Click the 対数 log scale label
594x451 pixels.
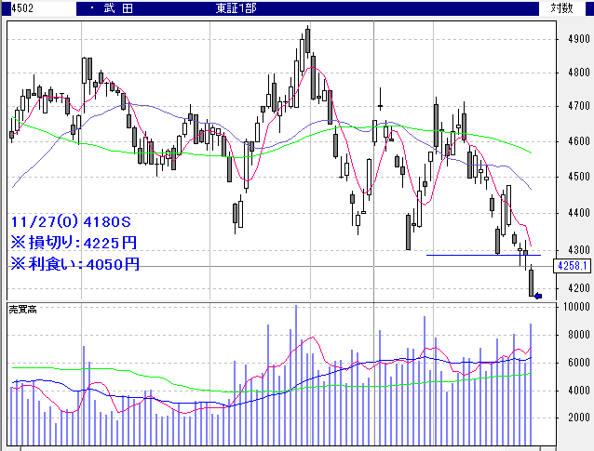click(562, 7)
